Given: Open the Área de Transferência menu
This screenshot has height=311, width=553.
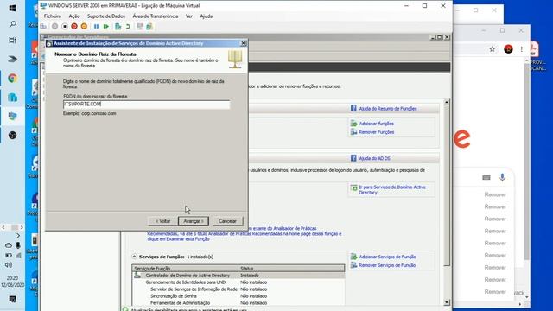Looking at the screenshot, I should coord(156,16).
